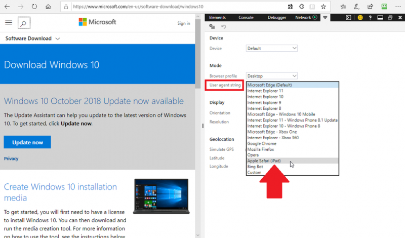This screenshot has width=405, height=238.
Task: Open the Network tab
Action: [303, 18]
